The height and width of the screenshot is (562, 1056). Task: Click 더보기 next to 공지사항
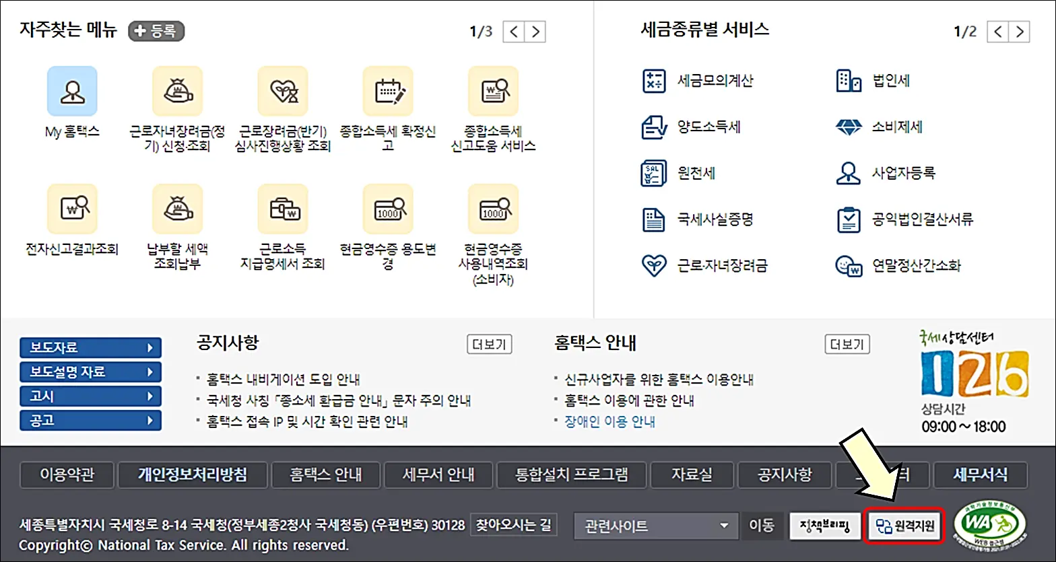pyautogui.click(x=489, y=345)
